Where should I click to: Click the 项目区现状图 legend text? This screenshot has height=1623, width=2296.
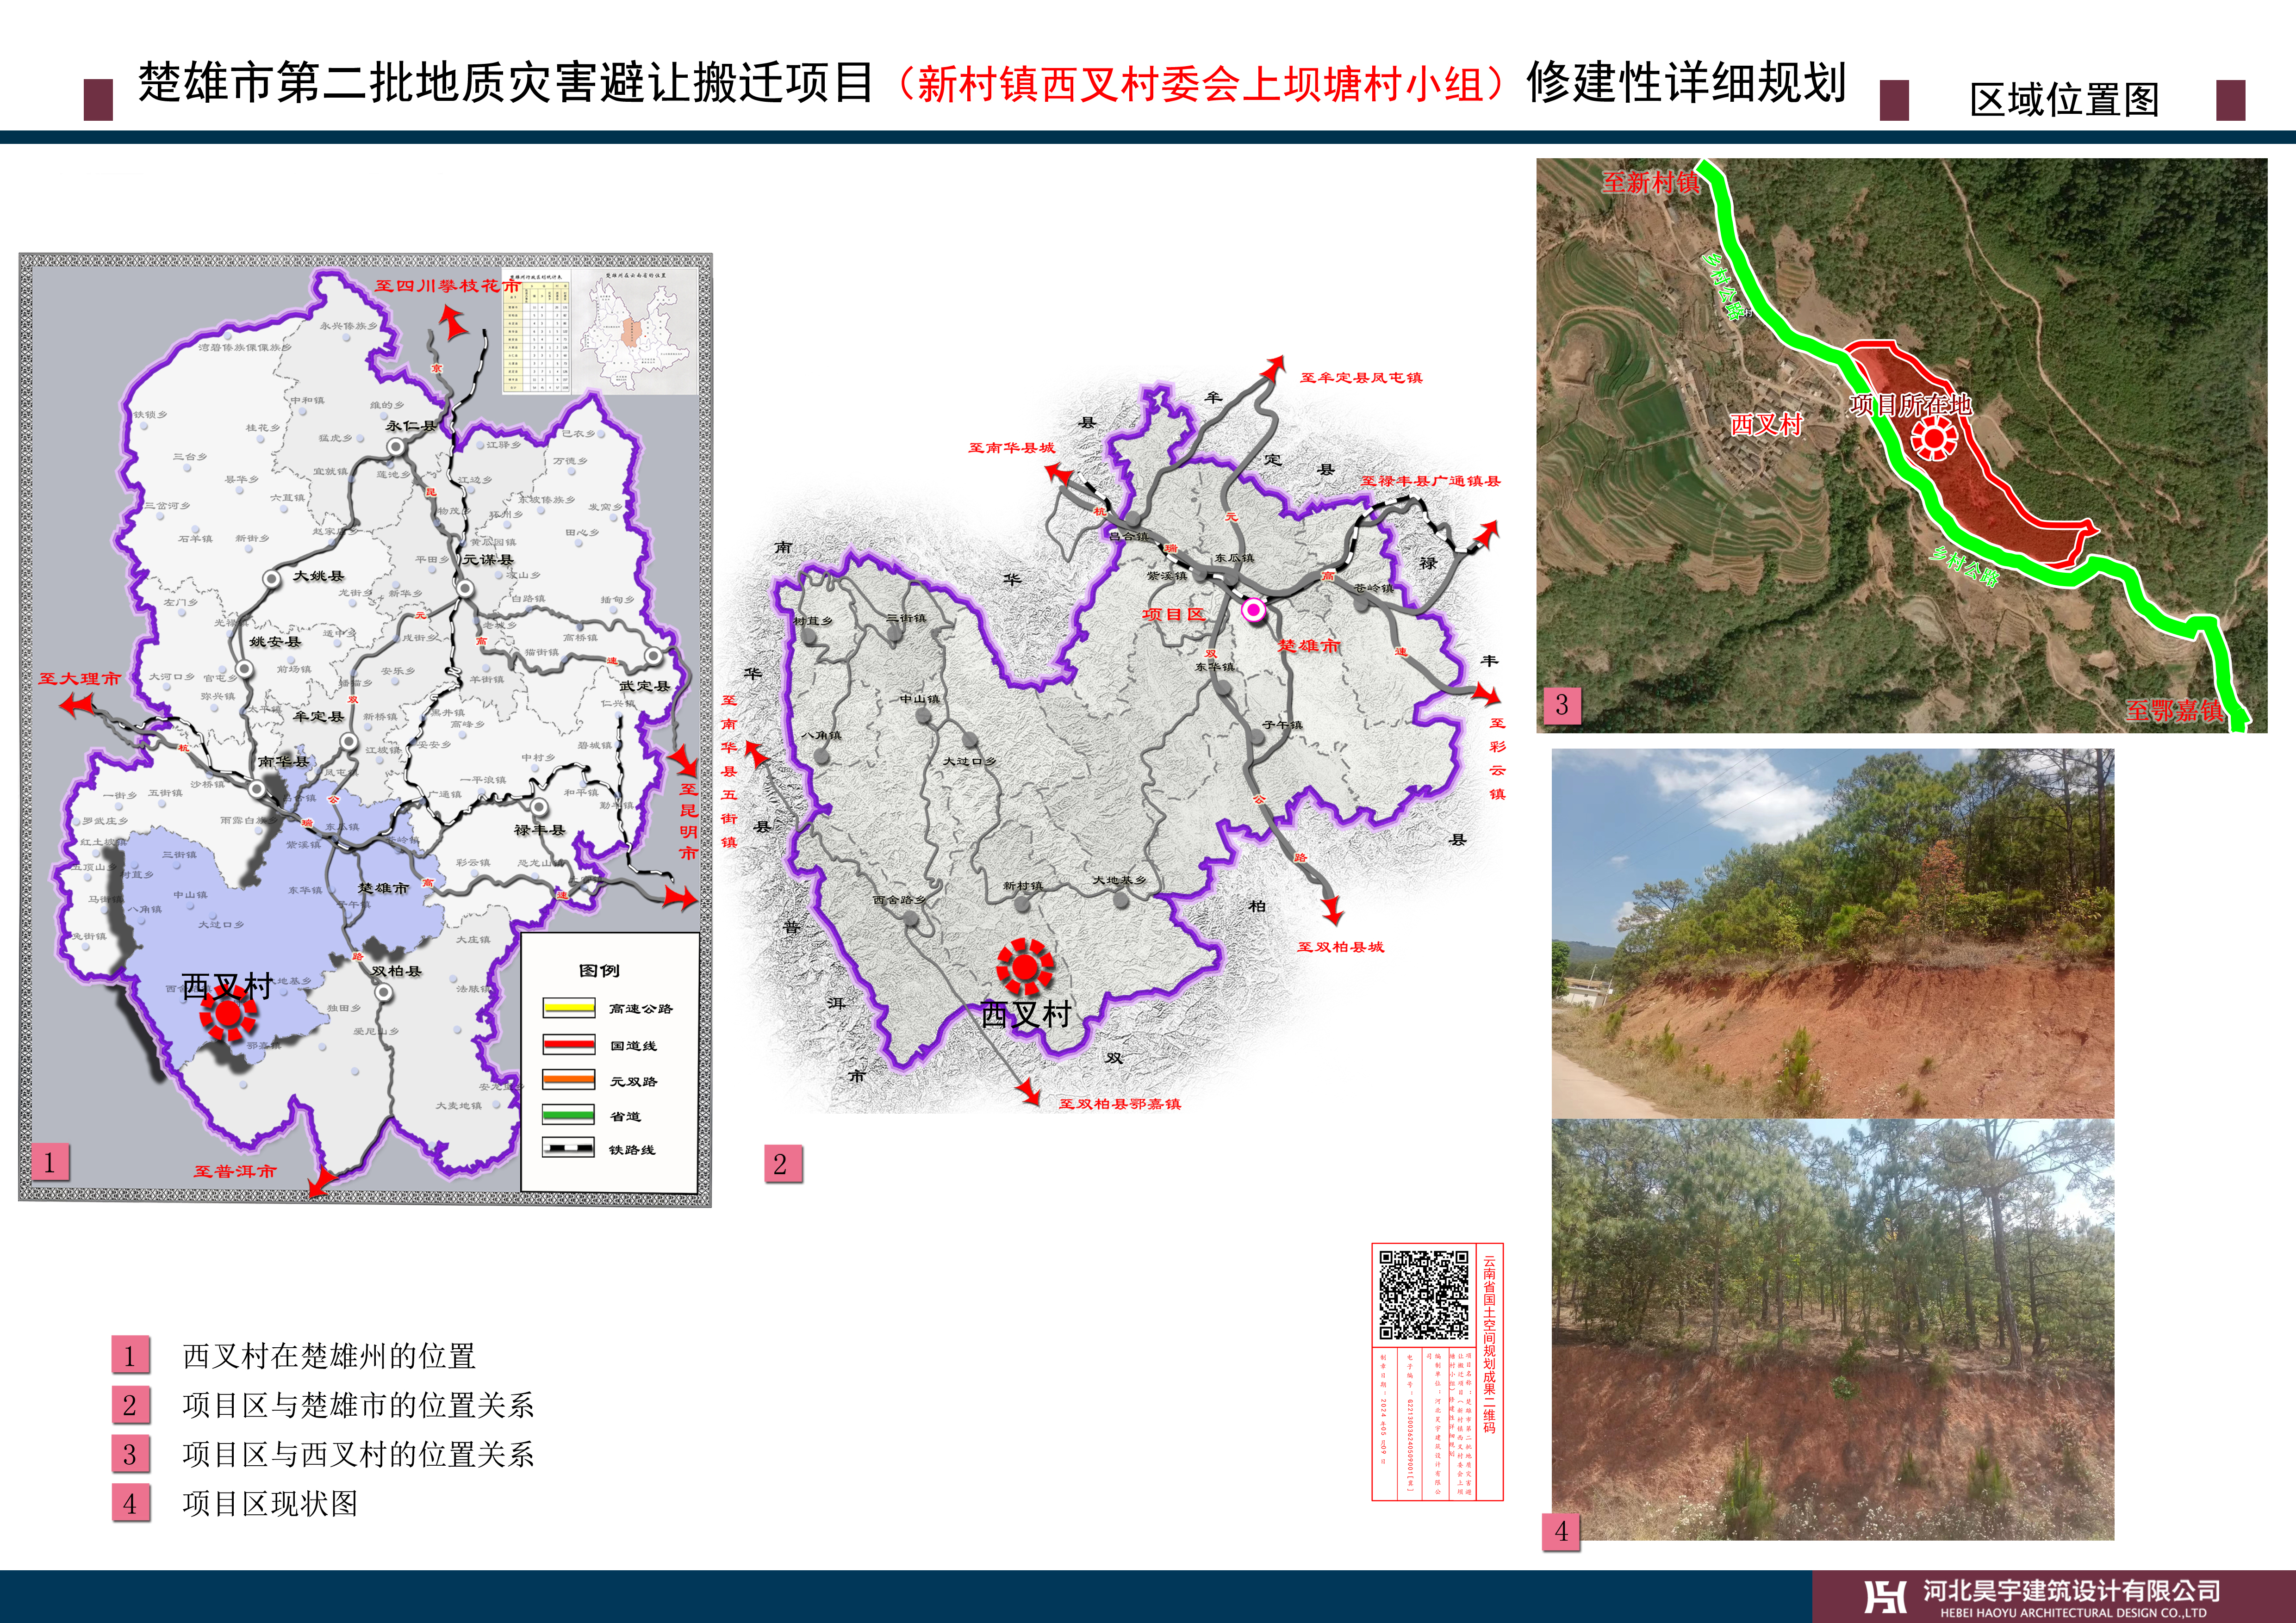[270, 1503]
